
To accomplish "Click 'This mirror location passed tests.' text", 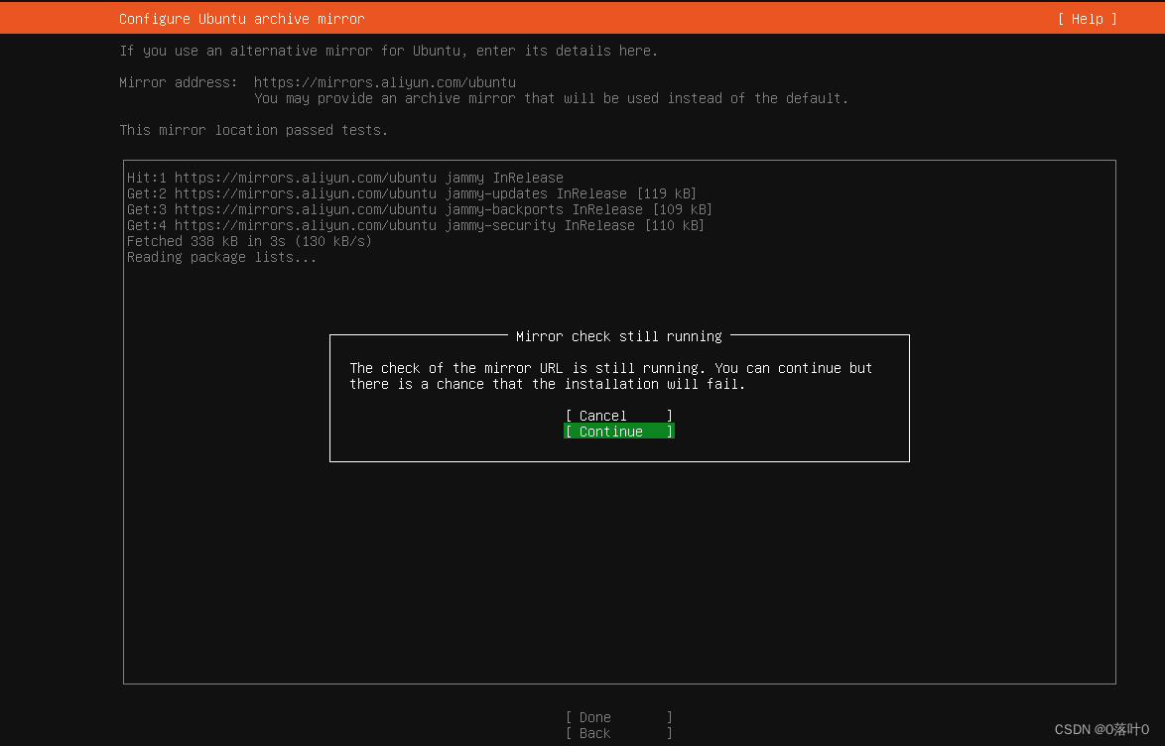I will 253,130.
